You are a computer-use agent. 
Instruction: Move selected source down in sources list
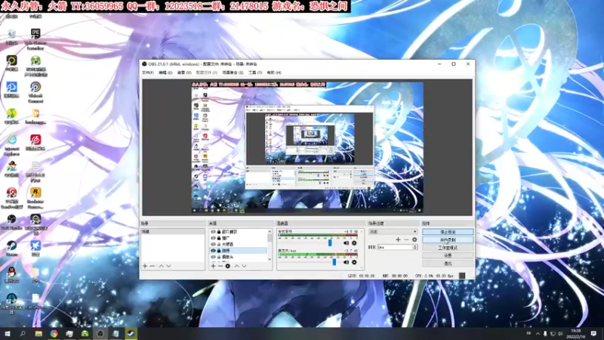[244, 266]
